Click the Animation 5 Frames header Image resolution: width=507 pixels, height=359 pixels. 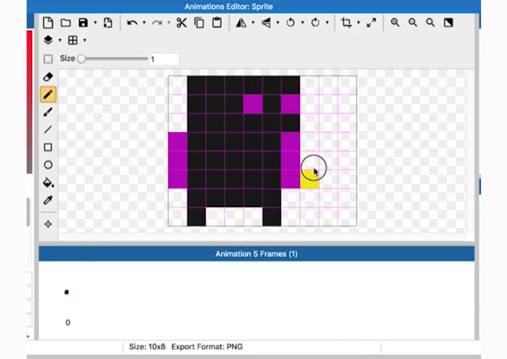pos(256,253)
